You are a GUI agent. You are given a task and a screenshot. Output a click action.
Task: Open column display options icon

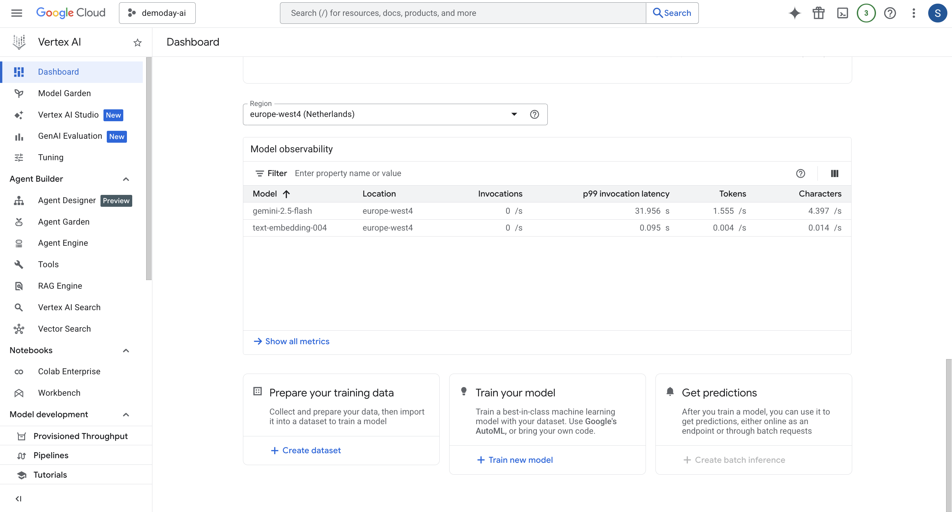834,173
